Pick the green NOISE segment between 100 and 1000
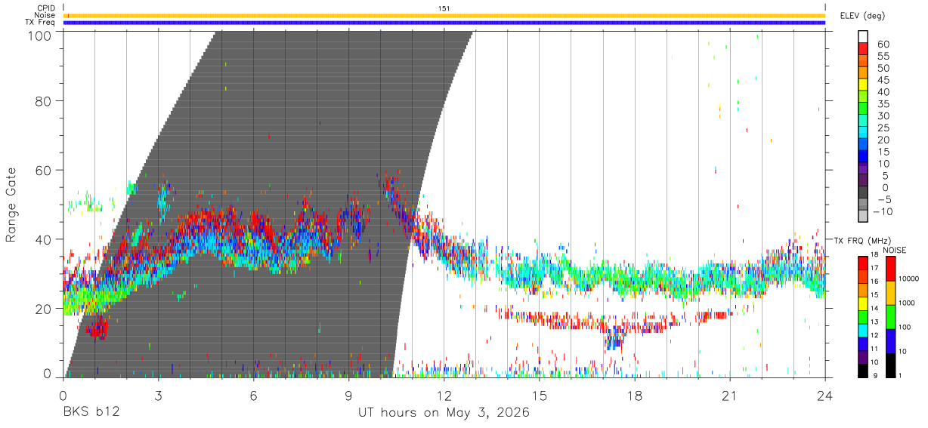 (889, 317)
